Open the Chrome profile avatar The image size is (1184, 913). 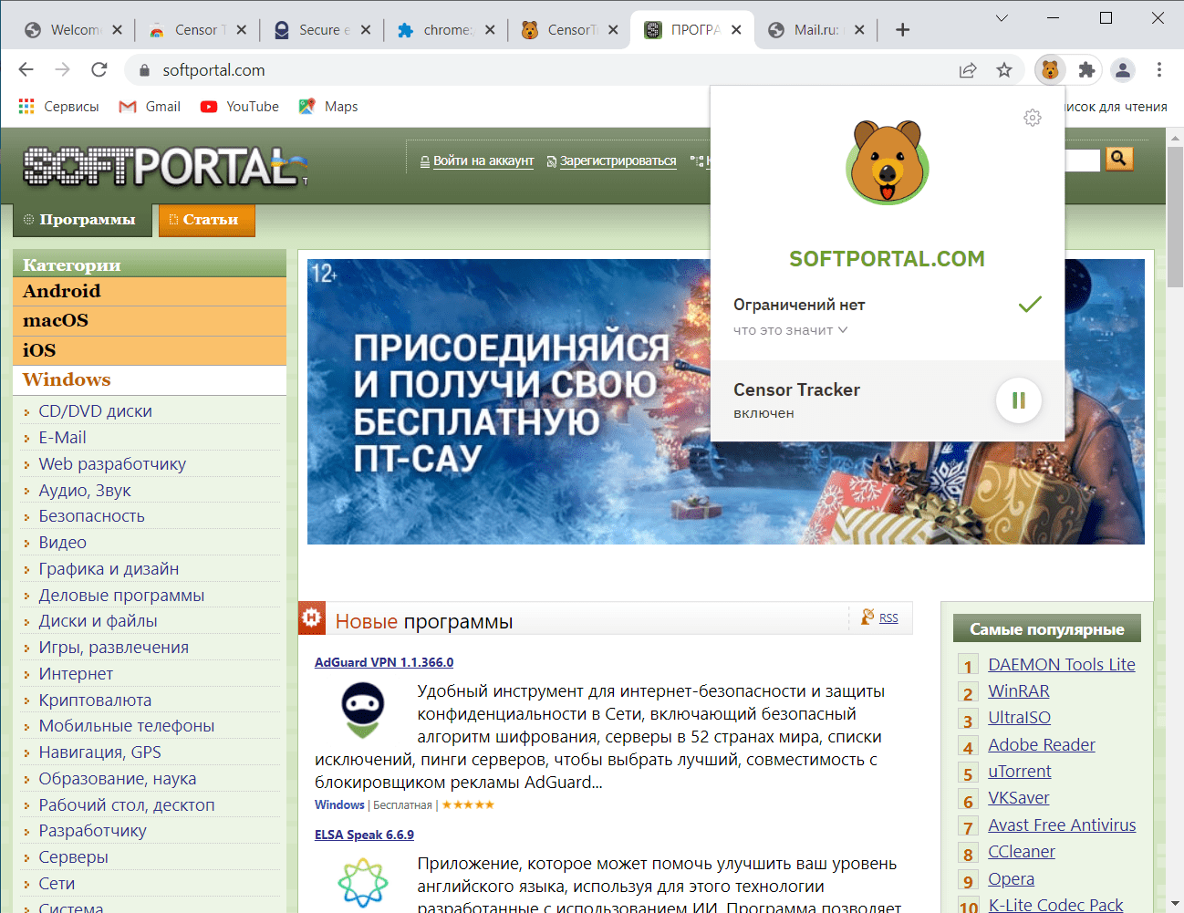1123,70
